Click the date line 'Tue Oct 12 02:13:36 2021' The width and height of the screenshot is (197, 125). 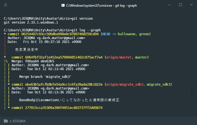(x=48, y=92)
